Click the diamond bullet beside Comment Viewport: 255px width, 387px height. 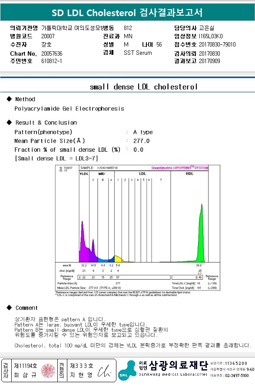click(x=10, y=307)
